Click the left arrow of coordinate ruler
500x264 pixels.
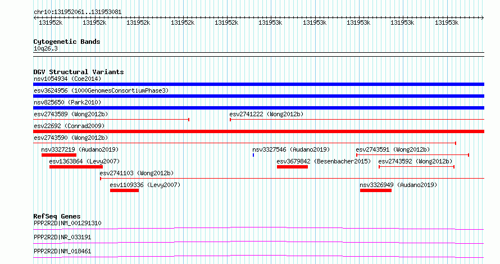(x=35, y=18)
